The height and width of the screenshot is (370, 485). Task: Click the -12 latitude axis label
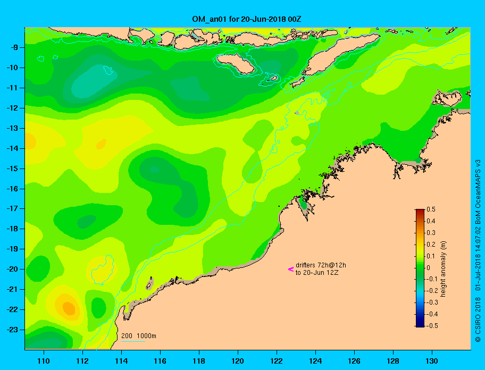[x=12, y=108]
